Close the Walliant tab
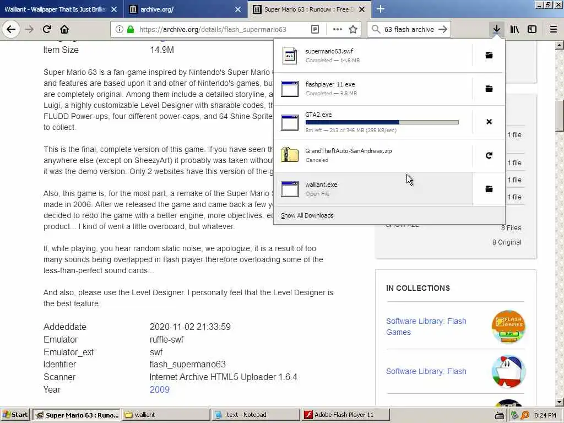This screenshot has width=564, height=423. point(114,9)
